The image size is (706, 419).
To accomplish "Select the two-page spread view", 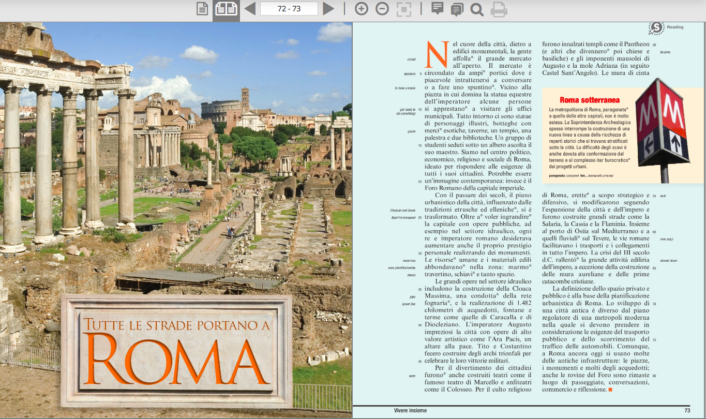I will click(226, 9).
